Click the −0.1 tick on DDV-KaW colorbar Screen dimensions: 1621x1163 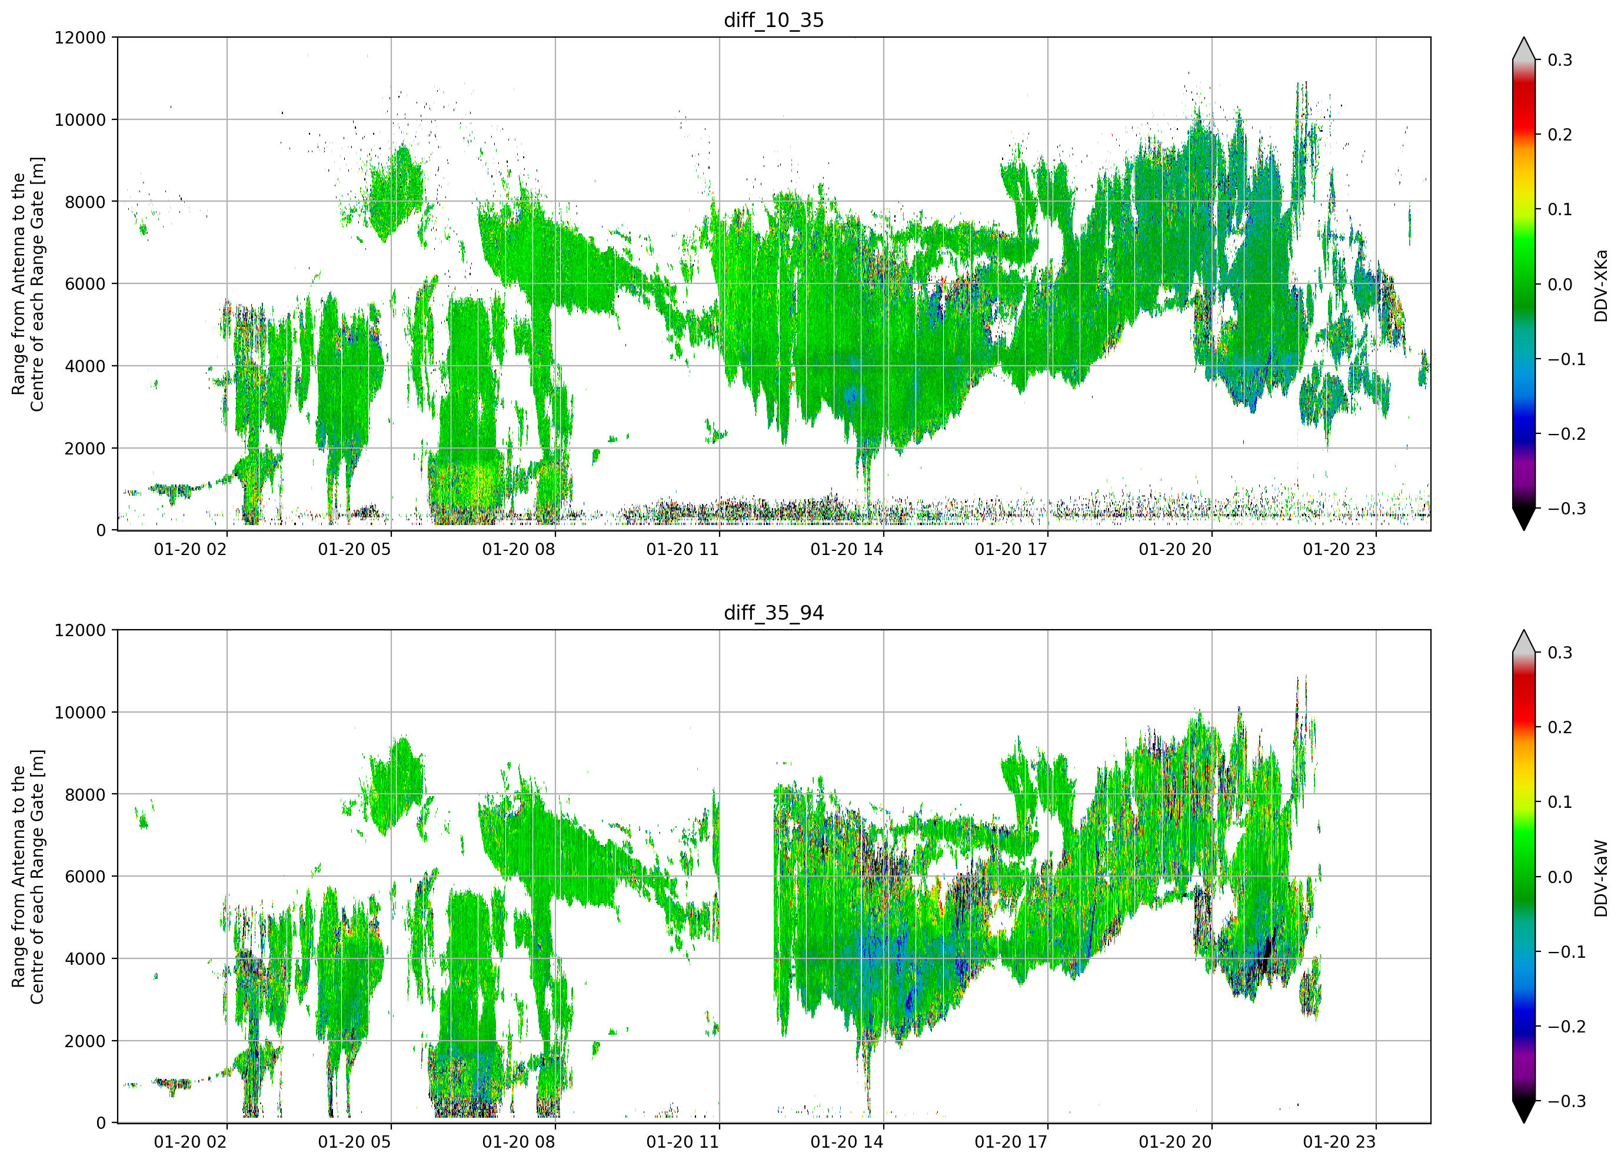coord(1567,953)
